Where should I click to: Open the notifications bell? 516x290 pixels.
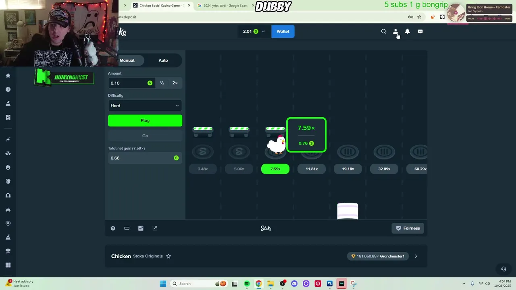point(408,31)
